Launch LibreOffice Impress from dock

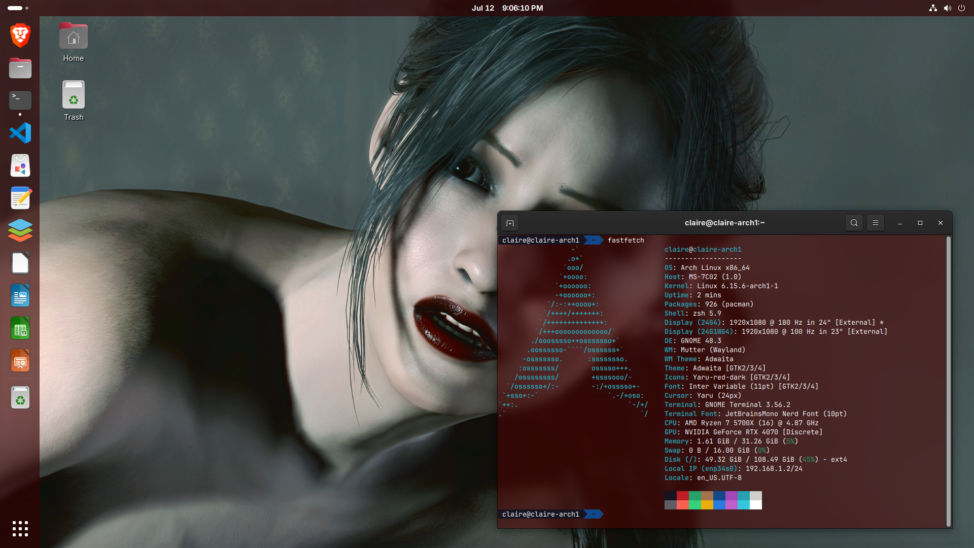(20, 360)
